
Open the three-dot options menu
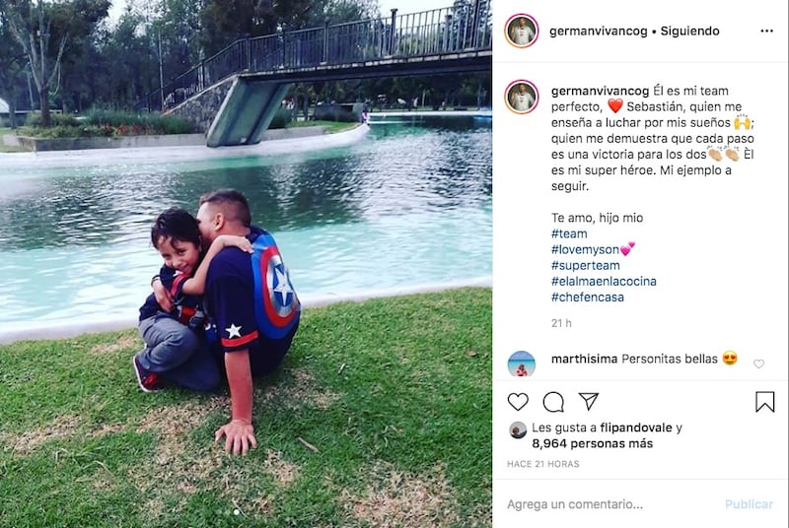pyautogui.click(x=766, y=32)
